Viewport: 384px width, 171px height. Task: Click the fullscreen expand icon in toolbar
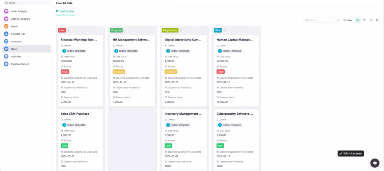(377, 20)
